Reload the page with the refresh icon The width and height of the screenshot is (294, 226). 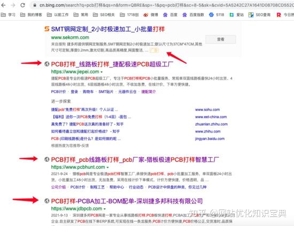[22, 5]
